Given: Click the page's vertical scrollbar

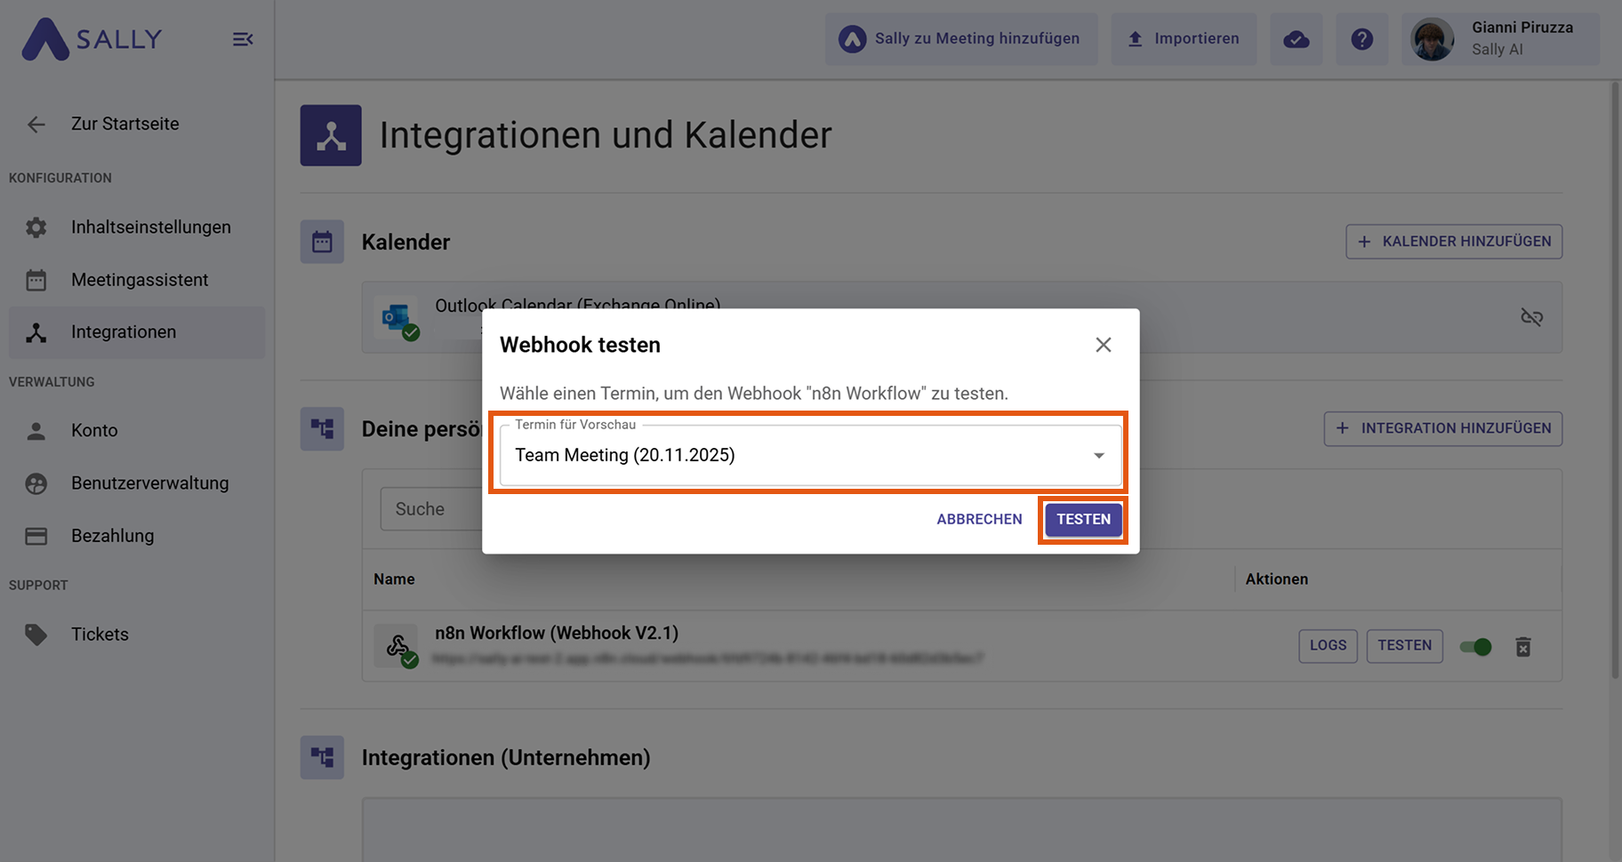Looking at the screenshot, I should [1615, 382].
